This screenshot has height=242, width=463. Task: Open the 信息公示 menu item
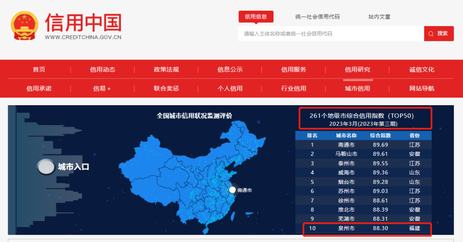tap(230, 70)
